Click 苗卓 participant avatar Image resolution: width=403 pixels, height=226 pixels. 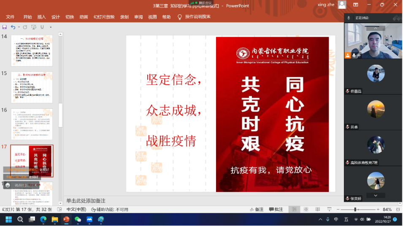[x=376, y=109]
